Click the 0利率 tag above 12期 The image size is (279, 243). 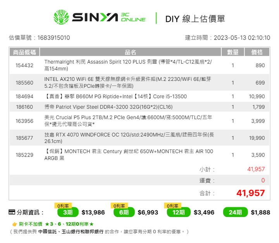click(172, 206)
